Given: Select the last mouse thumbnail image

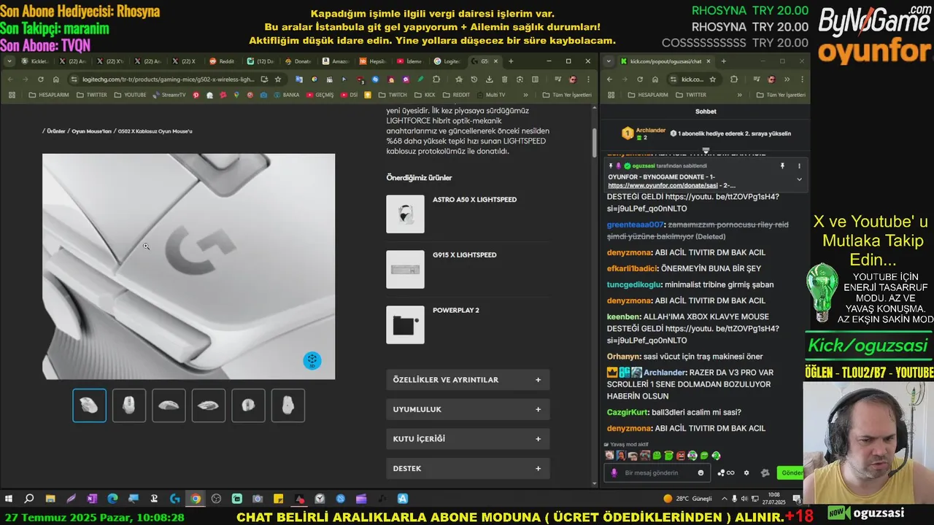Looking at the screenshot, I should click(287, 405).
